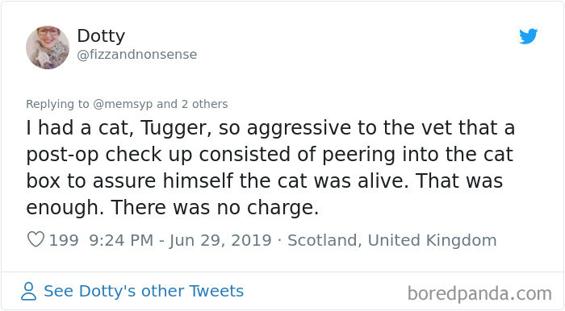Image resolution: width=565 pixels, height=311 pixels.
Task: Like the tweet with the heart icon
Action: pos(36,239)
